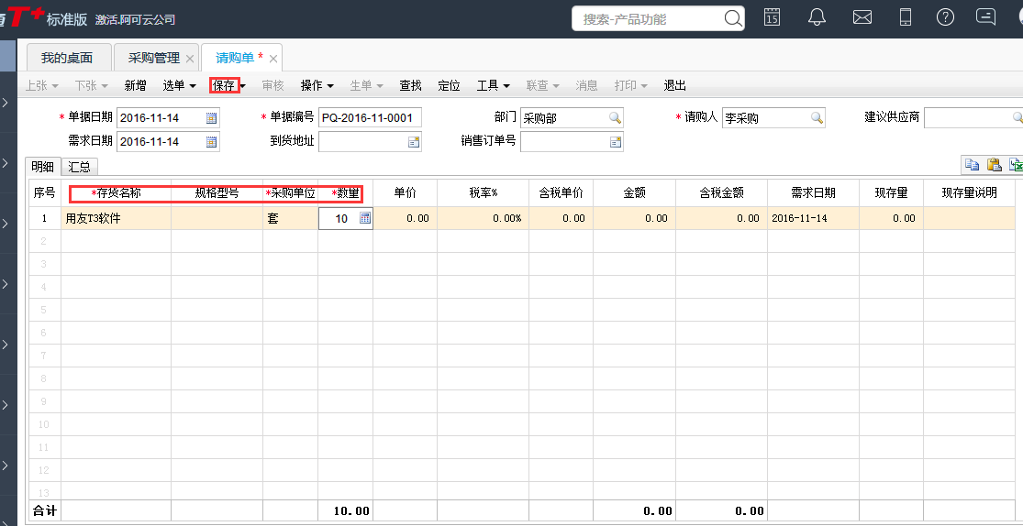Open the chat message icon
Screen dimensions: 1023x526
click(x=985, y=16)
